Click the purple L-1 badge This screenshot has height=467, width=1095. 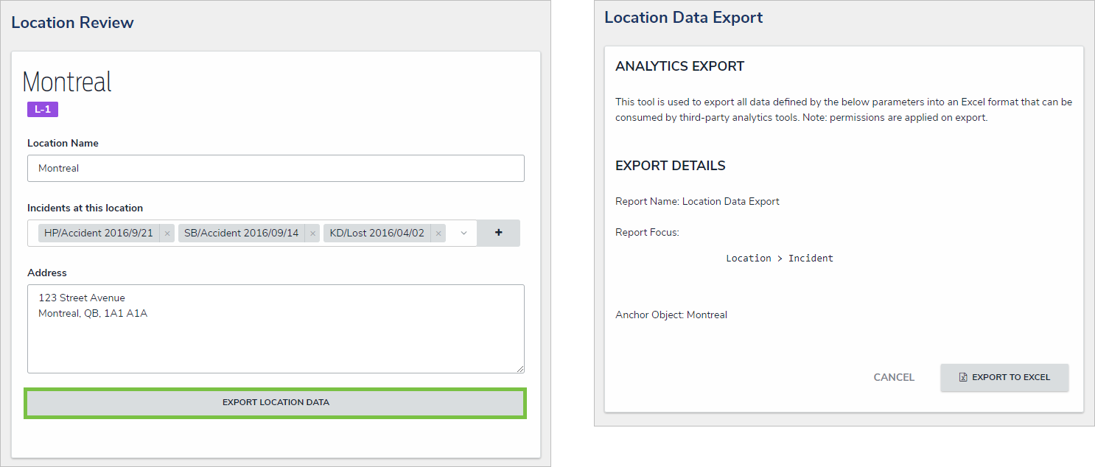point(43,109)
